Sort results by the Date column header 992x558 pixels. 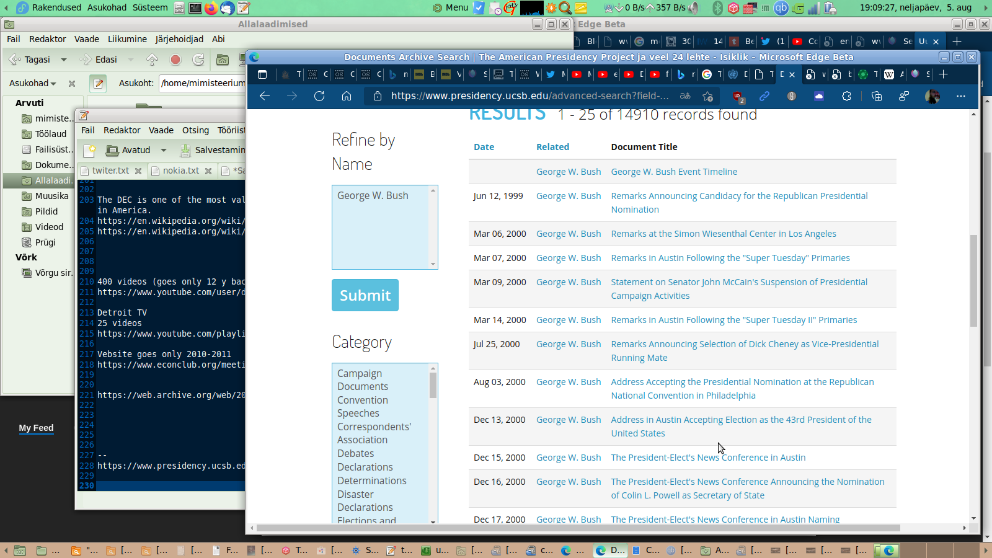[484, 147]
